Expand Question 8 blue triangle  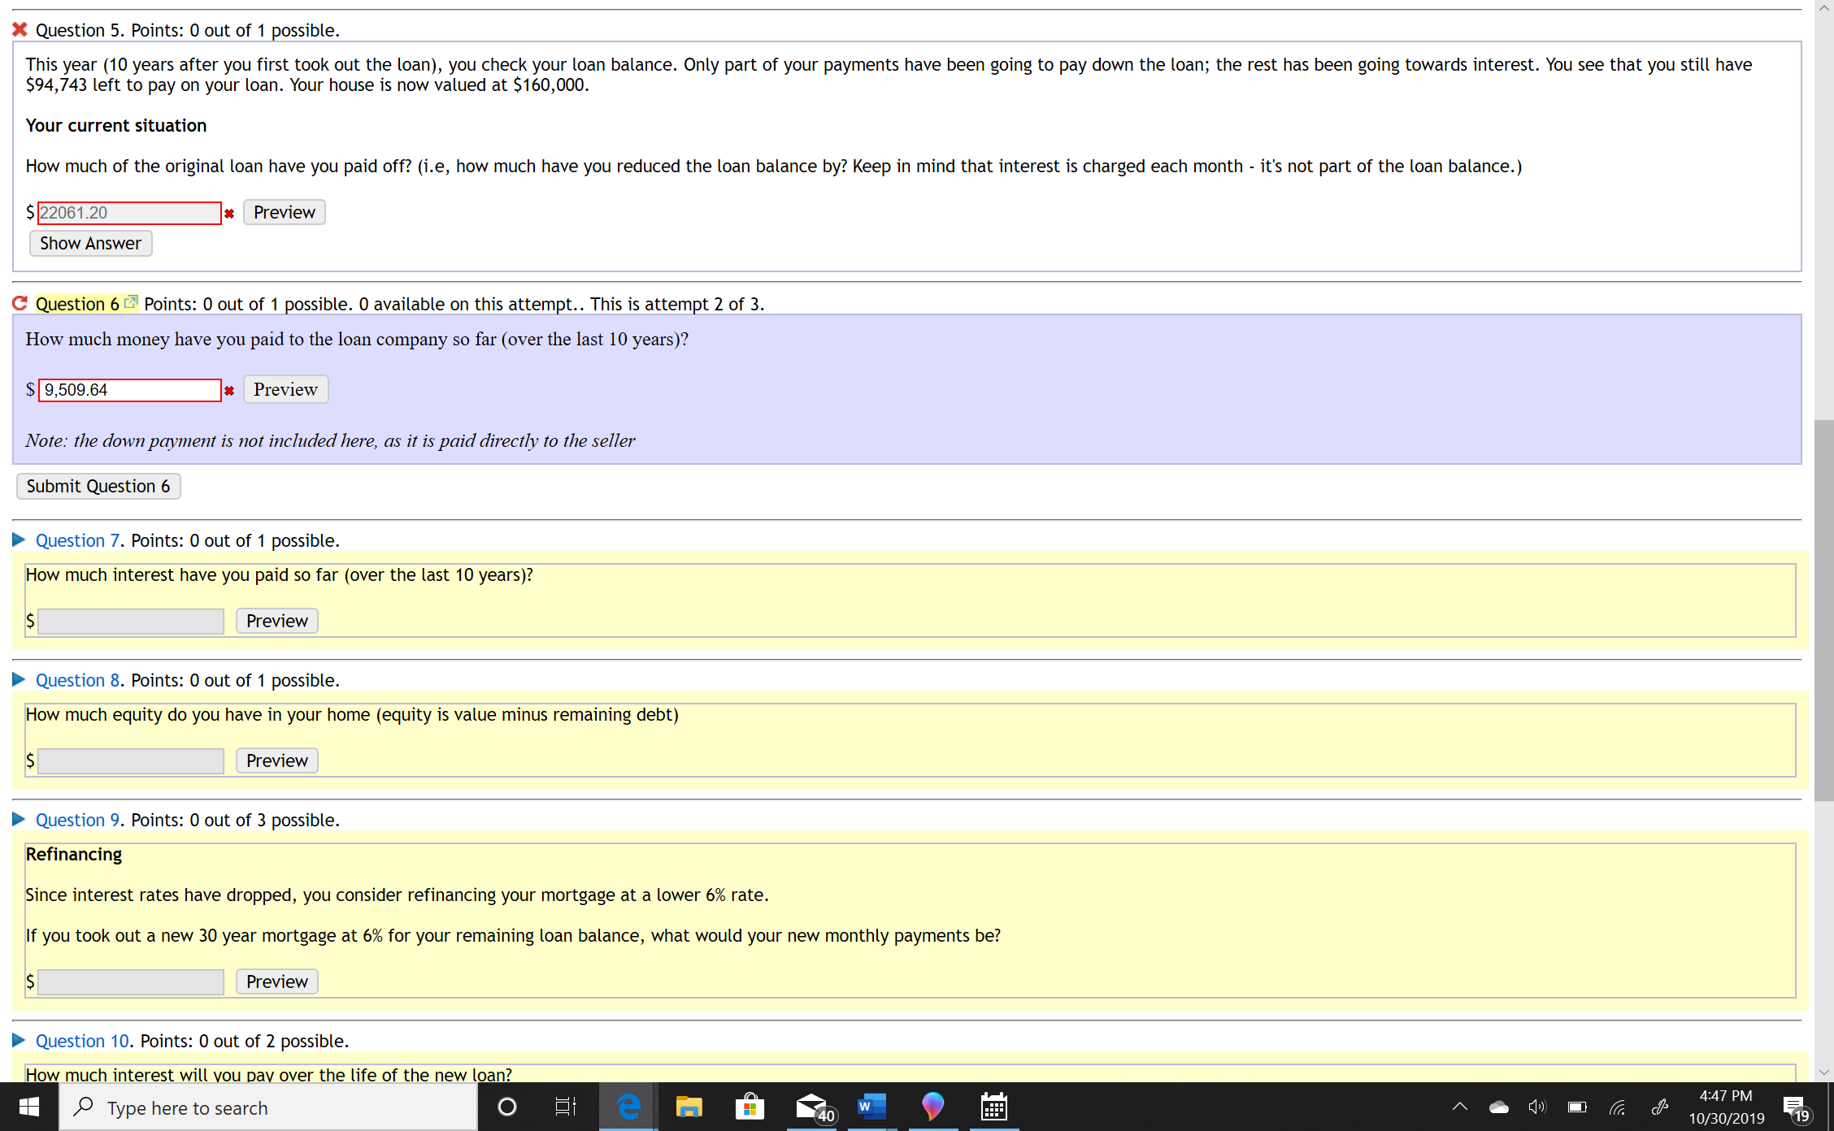pos(19,679)
